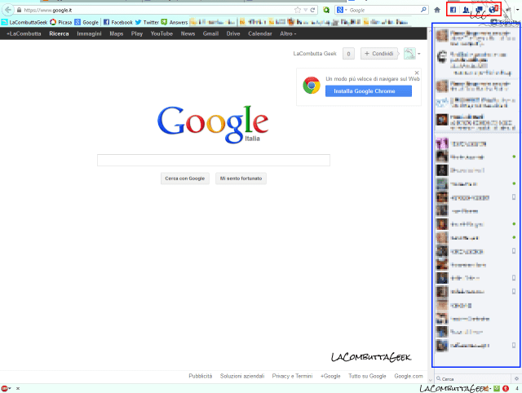Image resolution: width=522 pixels, height=393 pixels.
Task: Open the LaCombuttaGeek bookmark
Action: (x=24, y=22)
